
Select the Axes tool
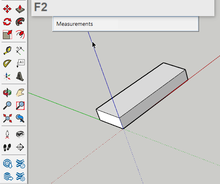point(7,76)
